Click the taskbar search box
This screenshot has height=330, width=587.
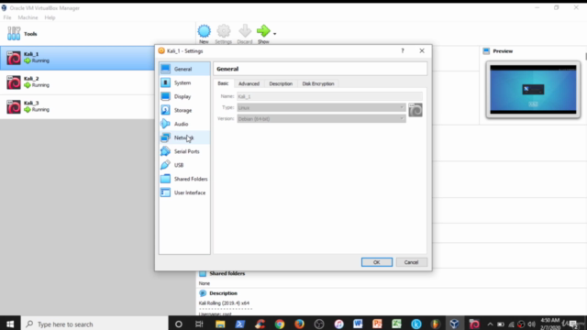tap(94, 324)
